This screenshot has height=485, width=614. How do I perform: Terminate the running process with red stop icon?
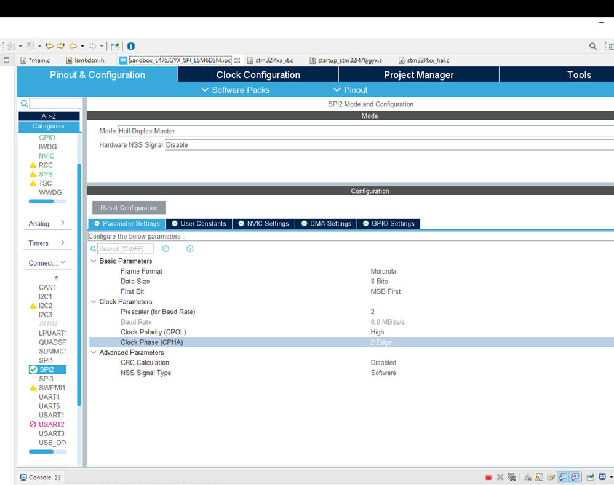click(x=488, y=477)
